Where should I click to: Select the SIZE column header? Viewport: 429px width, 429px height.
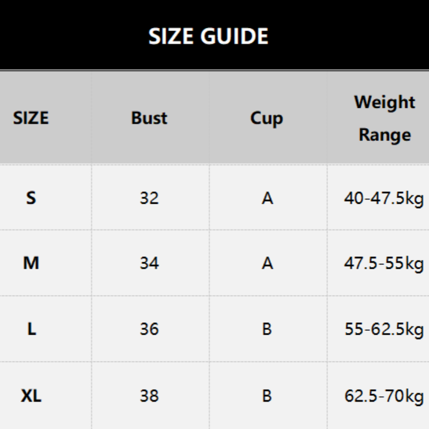[x=31, y=118]
